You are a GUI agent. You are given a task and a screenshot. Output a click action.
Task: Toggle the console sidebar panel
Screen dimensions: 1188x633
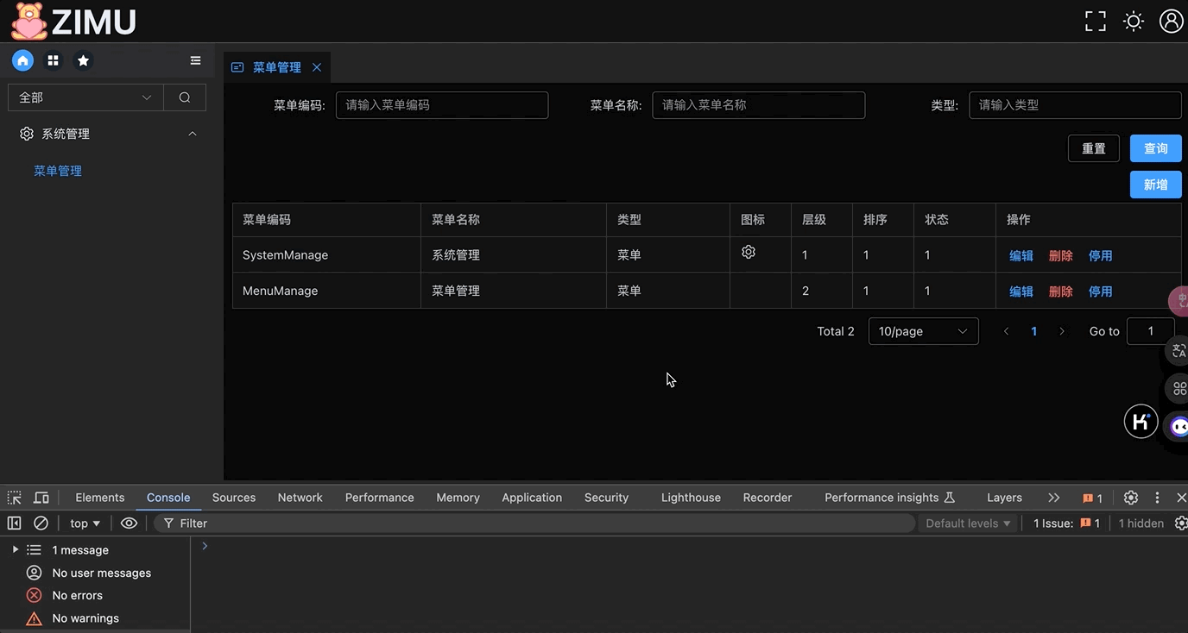14,523
